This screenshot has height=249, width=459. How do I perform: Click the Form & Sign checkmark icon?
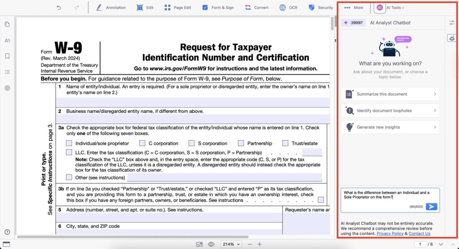tap(205, 8)
